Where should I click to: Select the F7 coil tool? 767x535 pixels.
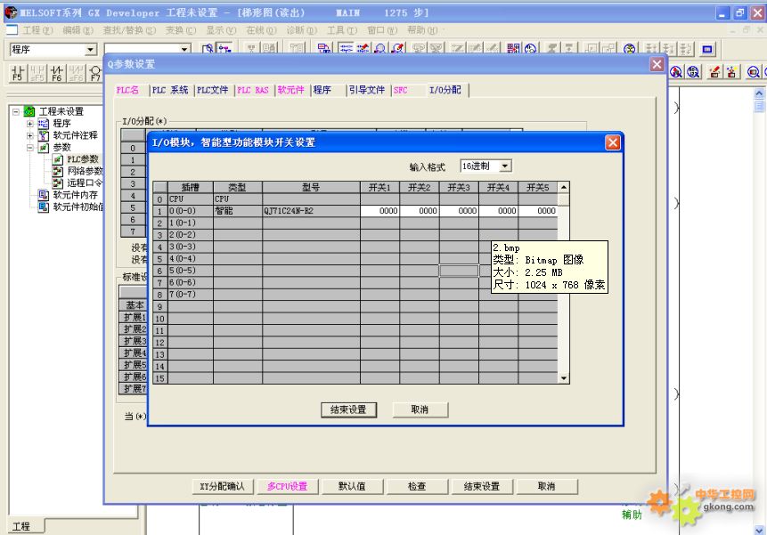point(95,73)
